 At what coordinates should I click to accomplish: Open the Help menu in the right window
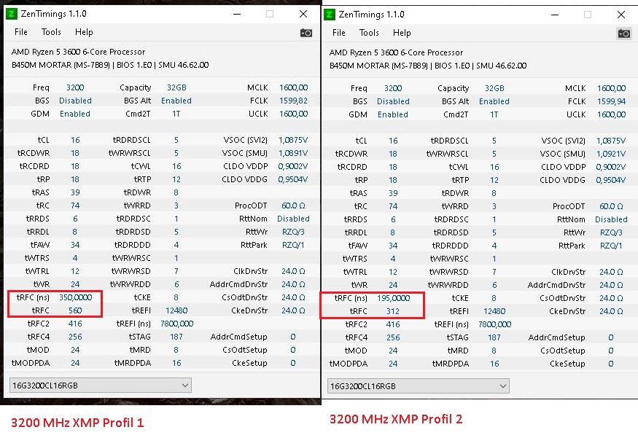402,32
